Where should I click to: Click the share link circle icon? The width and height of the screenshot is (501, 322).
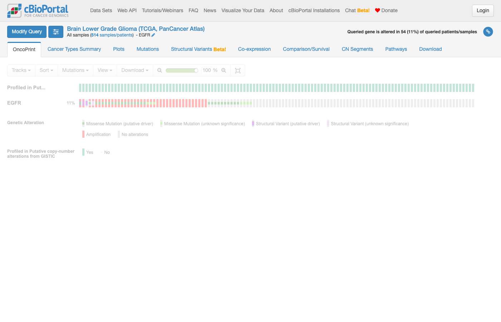pos(488,31)
